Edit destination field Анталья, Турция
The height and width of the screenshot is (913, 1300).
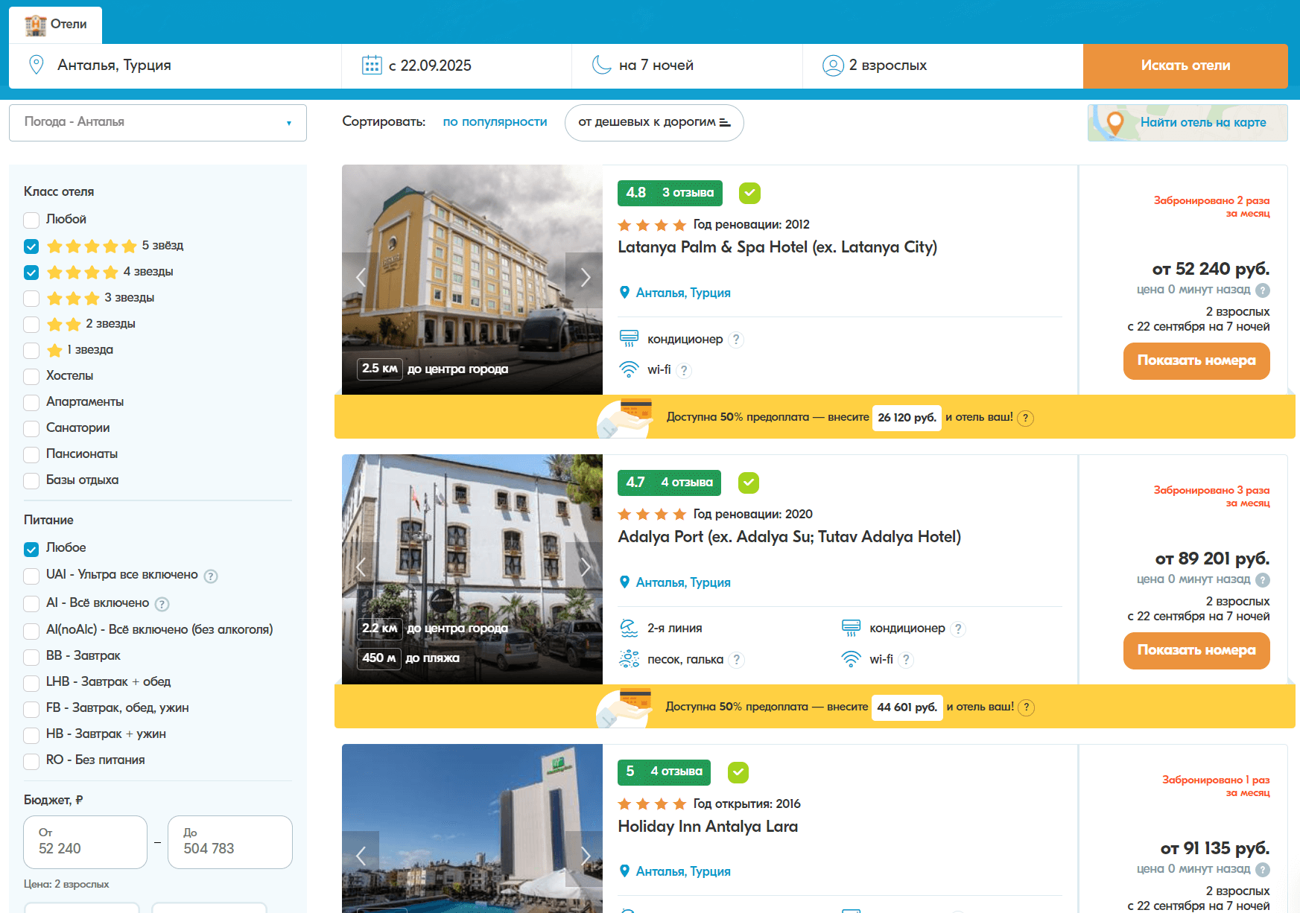(x=175, y=66)
